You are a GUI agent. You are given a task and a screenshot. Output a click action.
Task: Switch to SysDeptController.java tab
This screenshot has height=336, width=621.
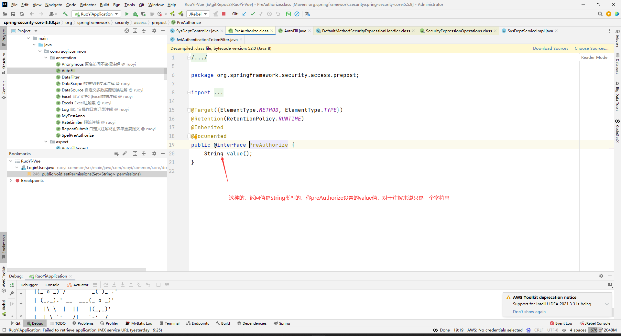197,31
